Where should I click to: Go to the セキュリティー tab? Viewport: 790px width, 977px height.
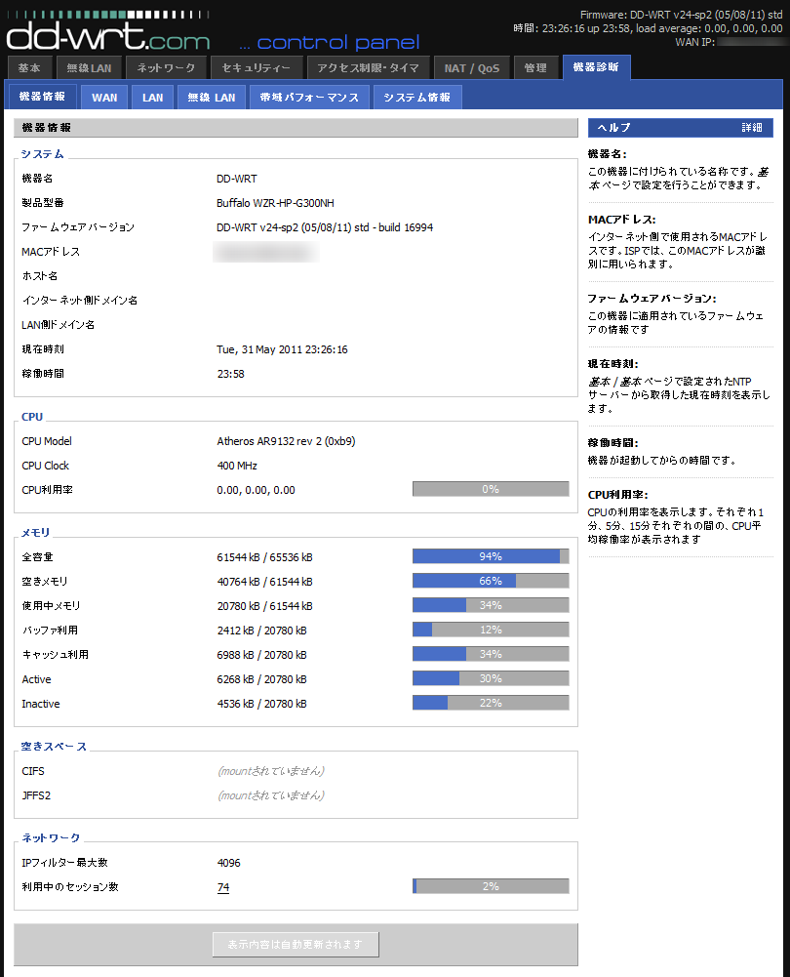coord(256,68)
